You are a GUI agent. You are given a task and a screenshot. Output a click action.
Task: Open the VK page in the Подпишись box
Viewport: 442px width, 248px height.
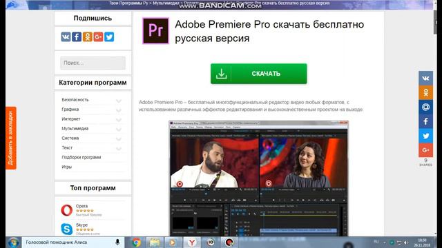(x=66, y=37)
